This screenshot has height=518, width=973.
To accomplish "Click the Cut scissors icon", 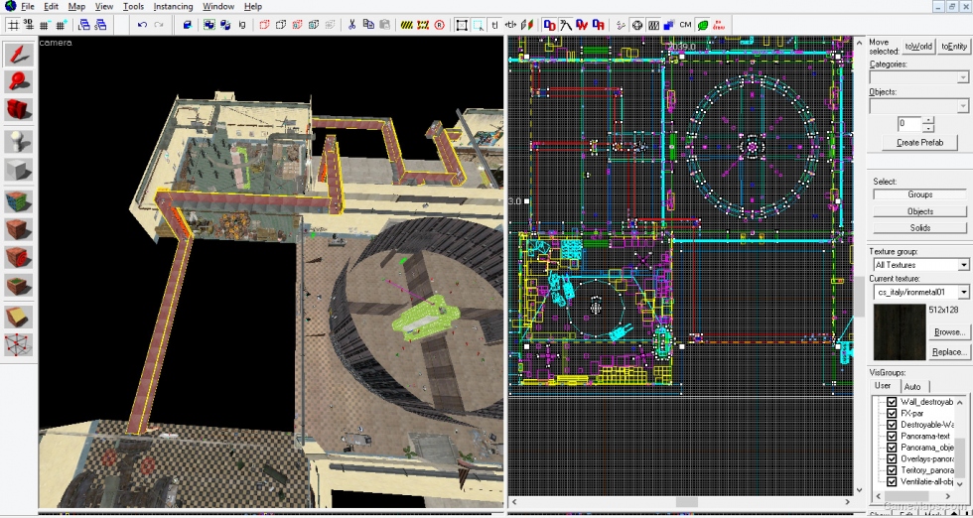I will (x=351, y=25).
